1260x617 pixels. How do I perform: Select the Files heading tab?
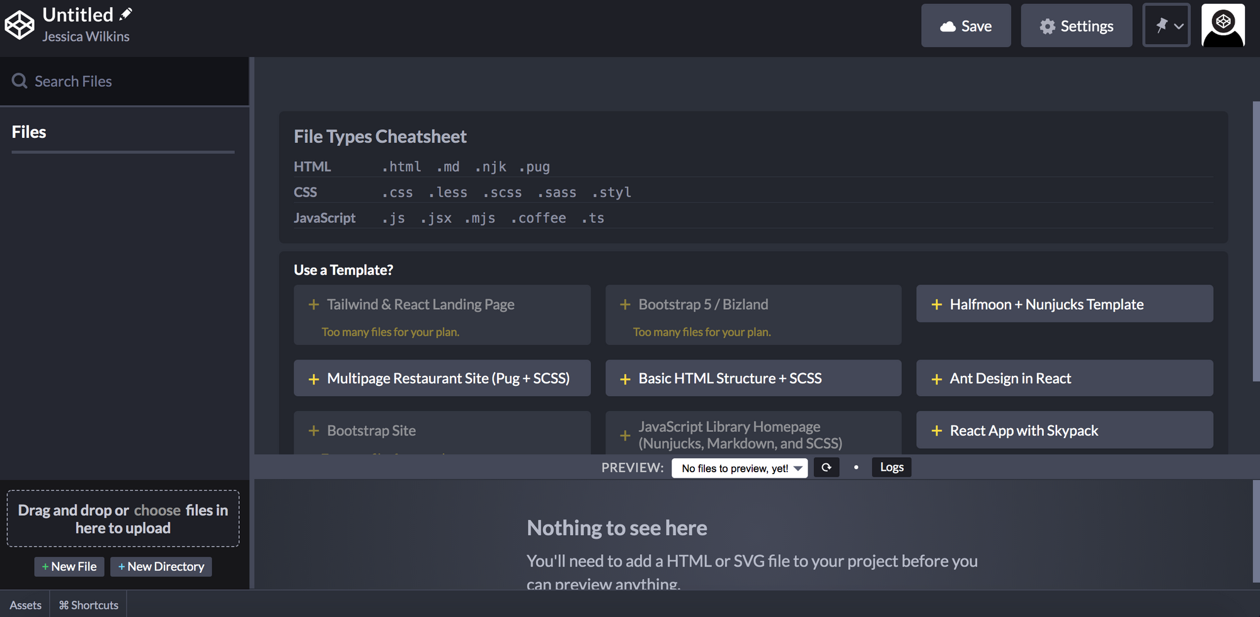click(x=29, y=132)
